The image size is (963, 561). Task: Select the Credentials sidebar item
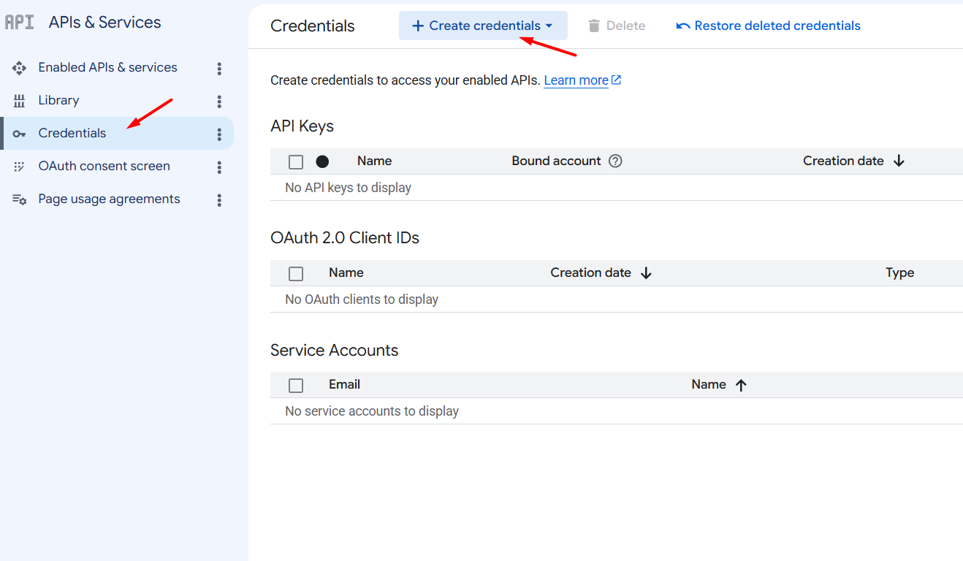pos(117,134)
